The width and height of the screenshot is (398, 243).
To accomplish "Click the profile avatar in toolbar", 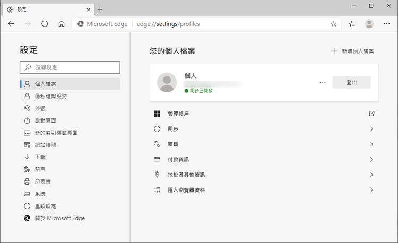I will pyautogui.click(x=369, y=24).
